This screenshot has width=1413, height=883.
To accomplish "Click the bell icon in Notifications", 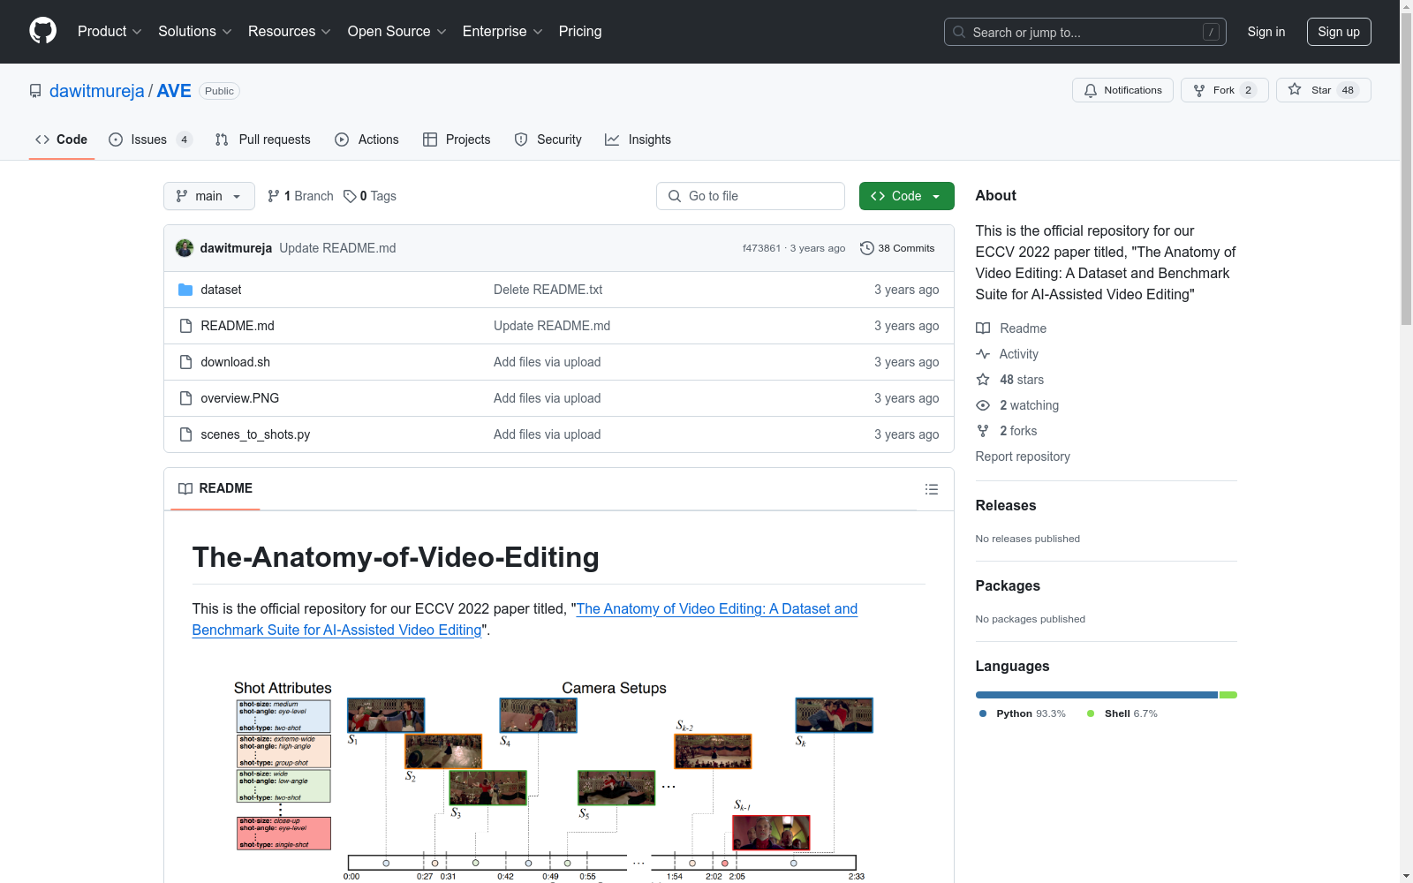I will pyautogui.click(x=1091, y=90).
